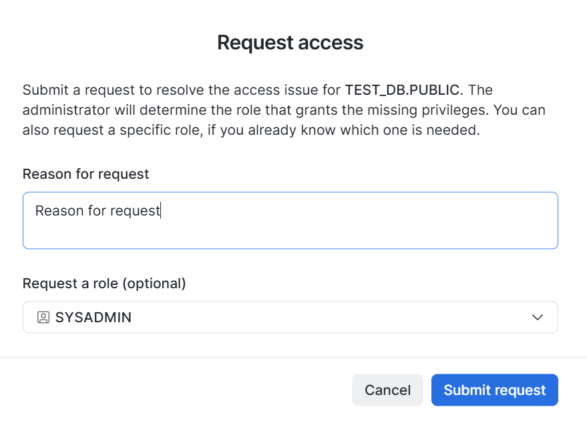Viewport: 587px width, 421px height.
Task: Click empty space beneath typed reason text
Action: (290, 235)
